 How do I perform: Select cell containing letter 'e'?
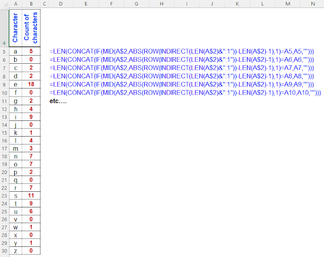coord(16,84)
